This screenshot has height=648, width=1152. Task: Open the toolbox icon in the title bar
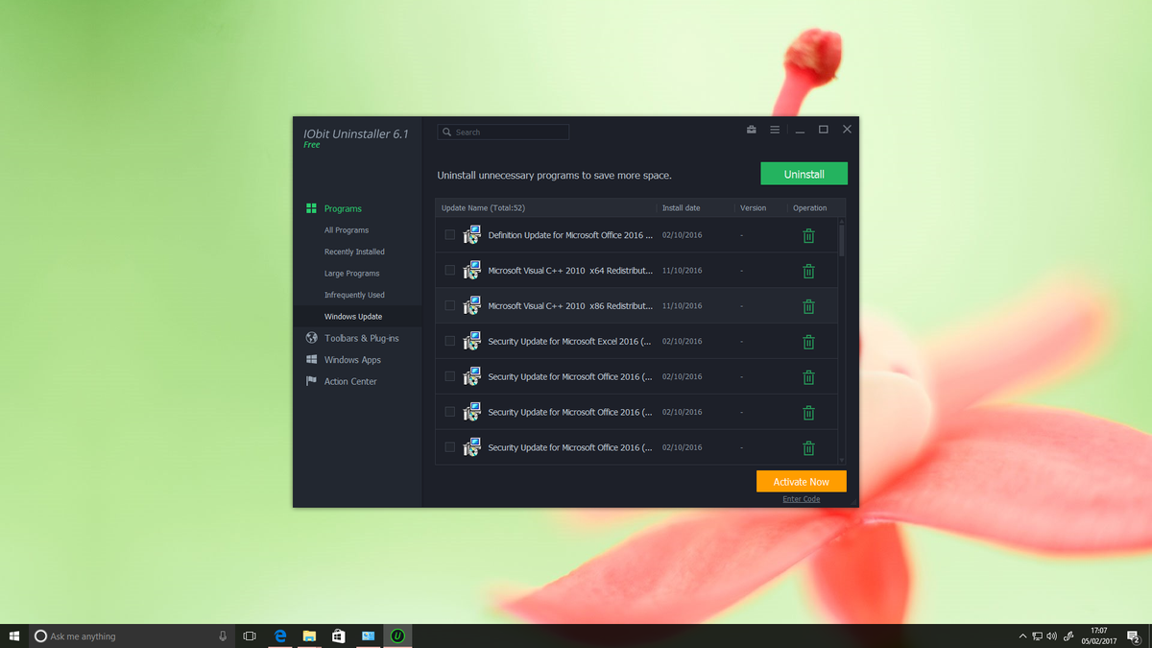coord(751,130)
